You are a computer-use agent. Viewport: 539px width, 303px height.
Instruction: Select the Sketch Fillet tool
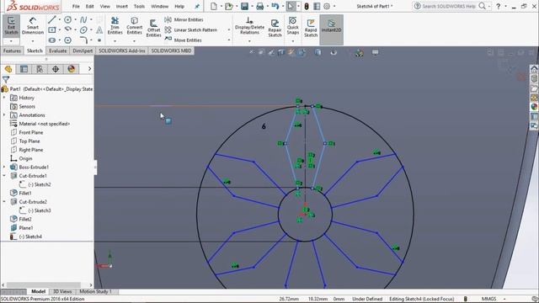pyautogui.click(x=83, y=40)
